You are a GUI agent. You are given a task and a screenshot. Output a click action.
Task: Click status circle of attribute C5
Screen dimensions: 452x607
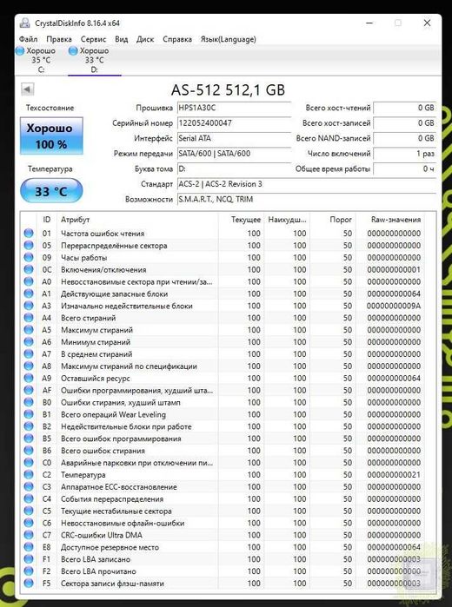29,511
